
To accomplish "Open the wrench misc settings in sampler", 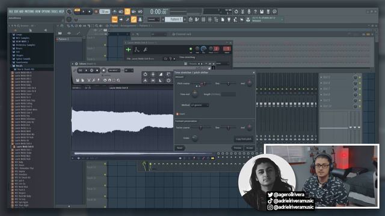I will (145, 50).
